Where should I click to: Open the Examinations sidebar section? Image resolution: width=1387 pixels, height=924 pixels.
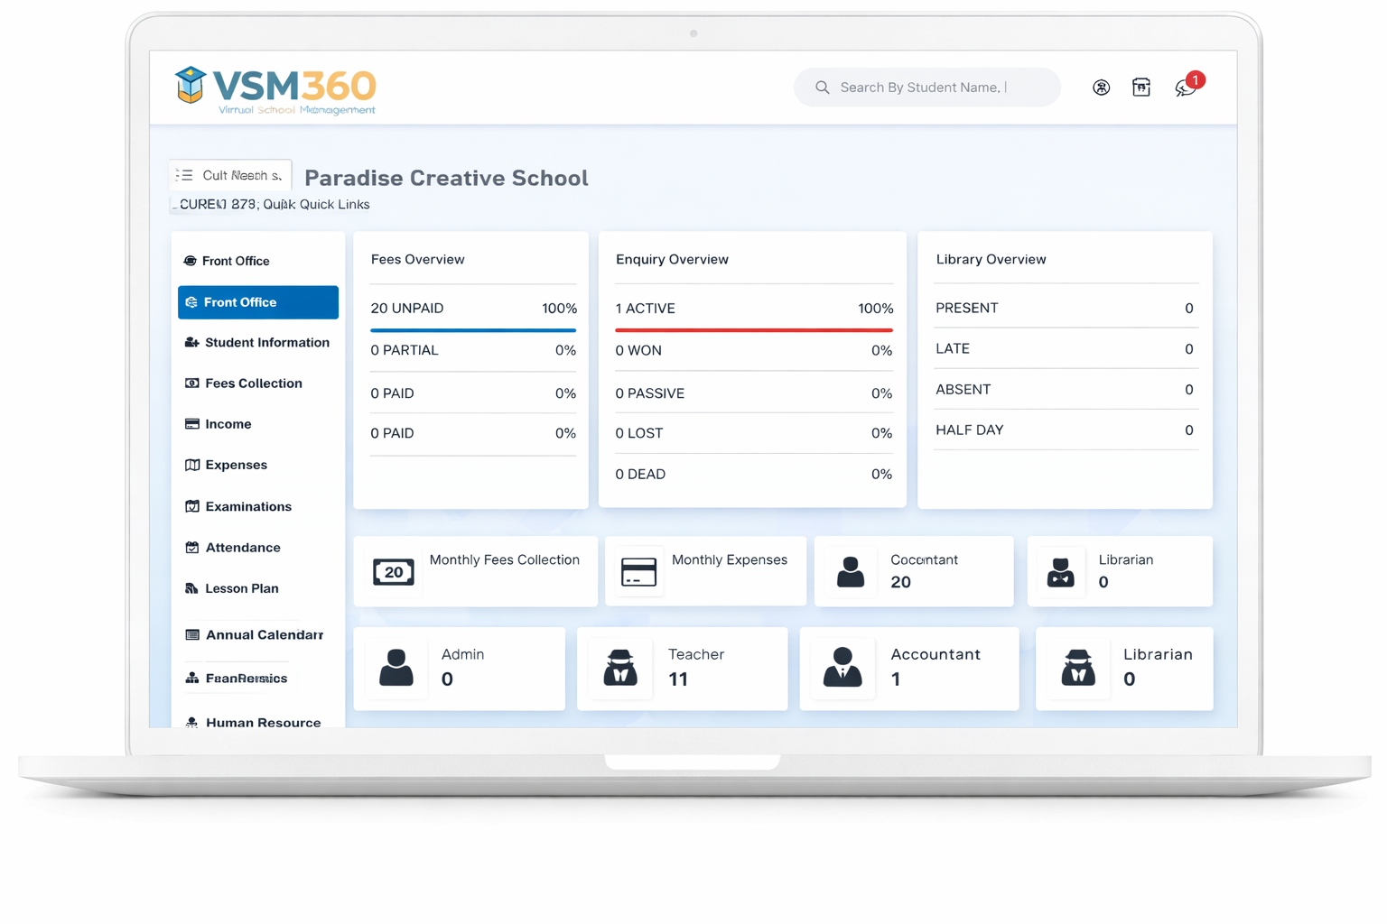[x=247, y=507]
